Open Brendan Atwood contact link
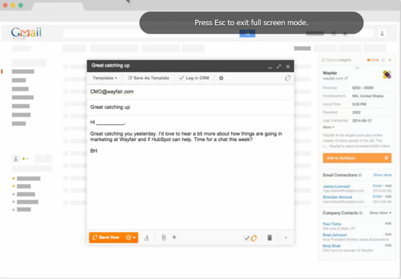401x279 pixels. coord(337,197)
